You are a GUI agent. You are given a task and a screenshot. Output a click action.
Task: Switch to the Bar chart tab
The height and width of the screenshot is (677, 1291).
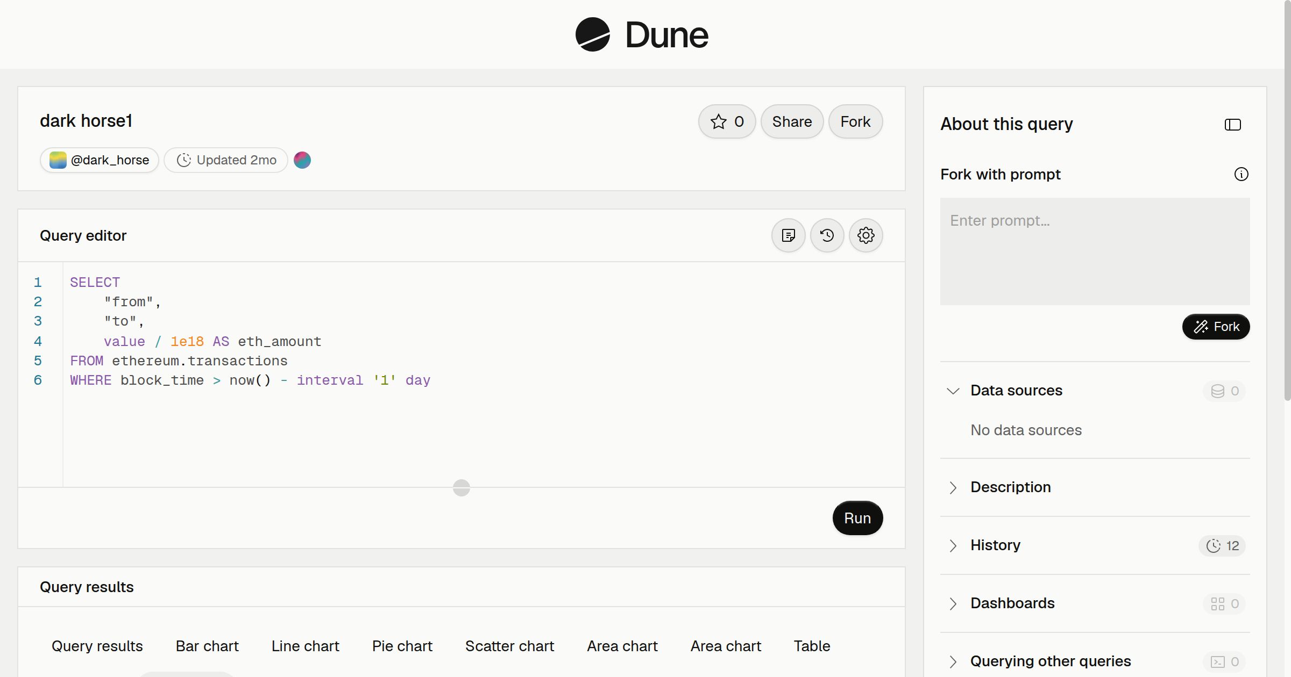[207, 646]
